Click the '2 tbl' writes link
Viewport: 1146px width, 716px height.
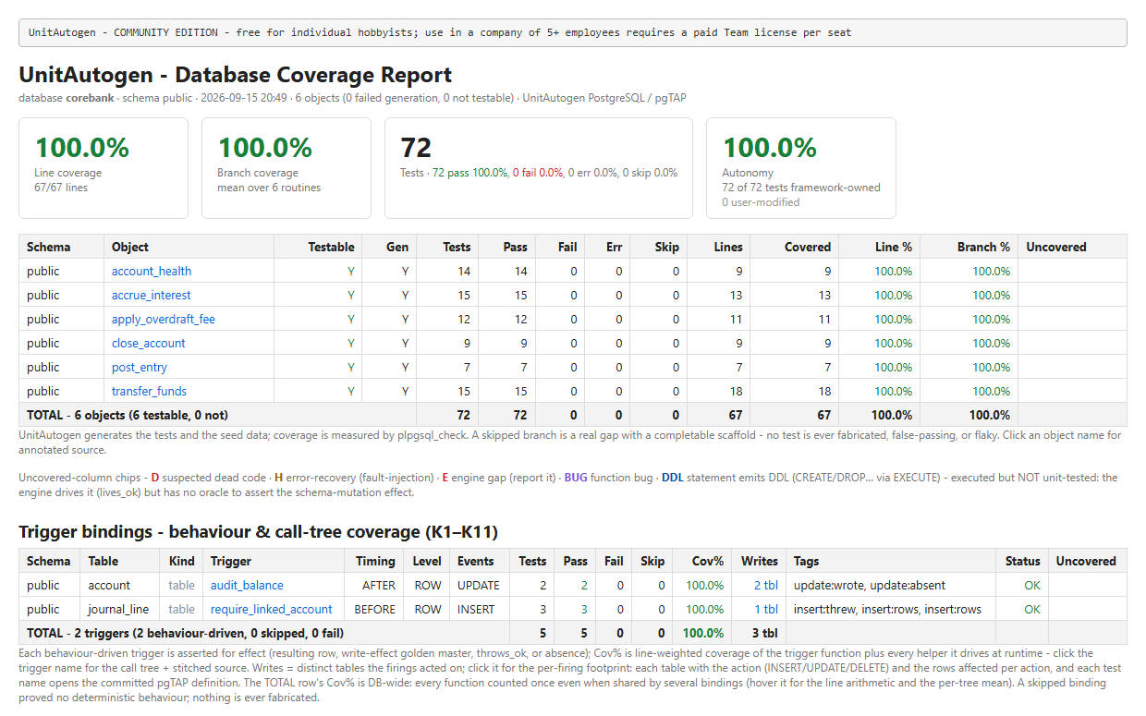point(765,585)
